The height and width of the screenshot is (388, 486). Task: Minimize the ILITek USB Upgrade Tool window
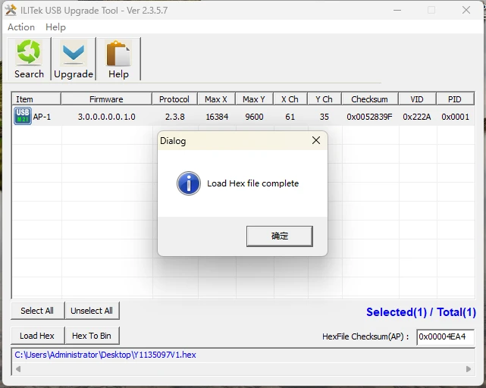tap(397, 10)
